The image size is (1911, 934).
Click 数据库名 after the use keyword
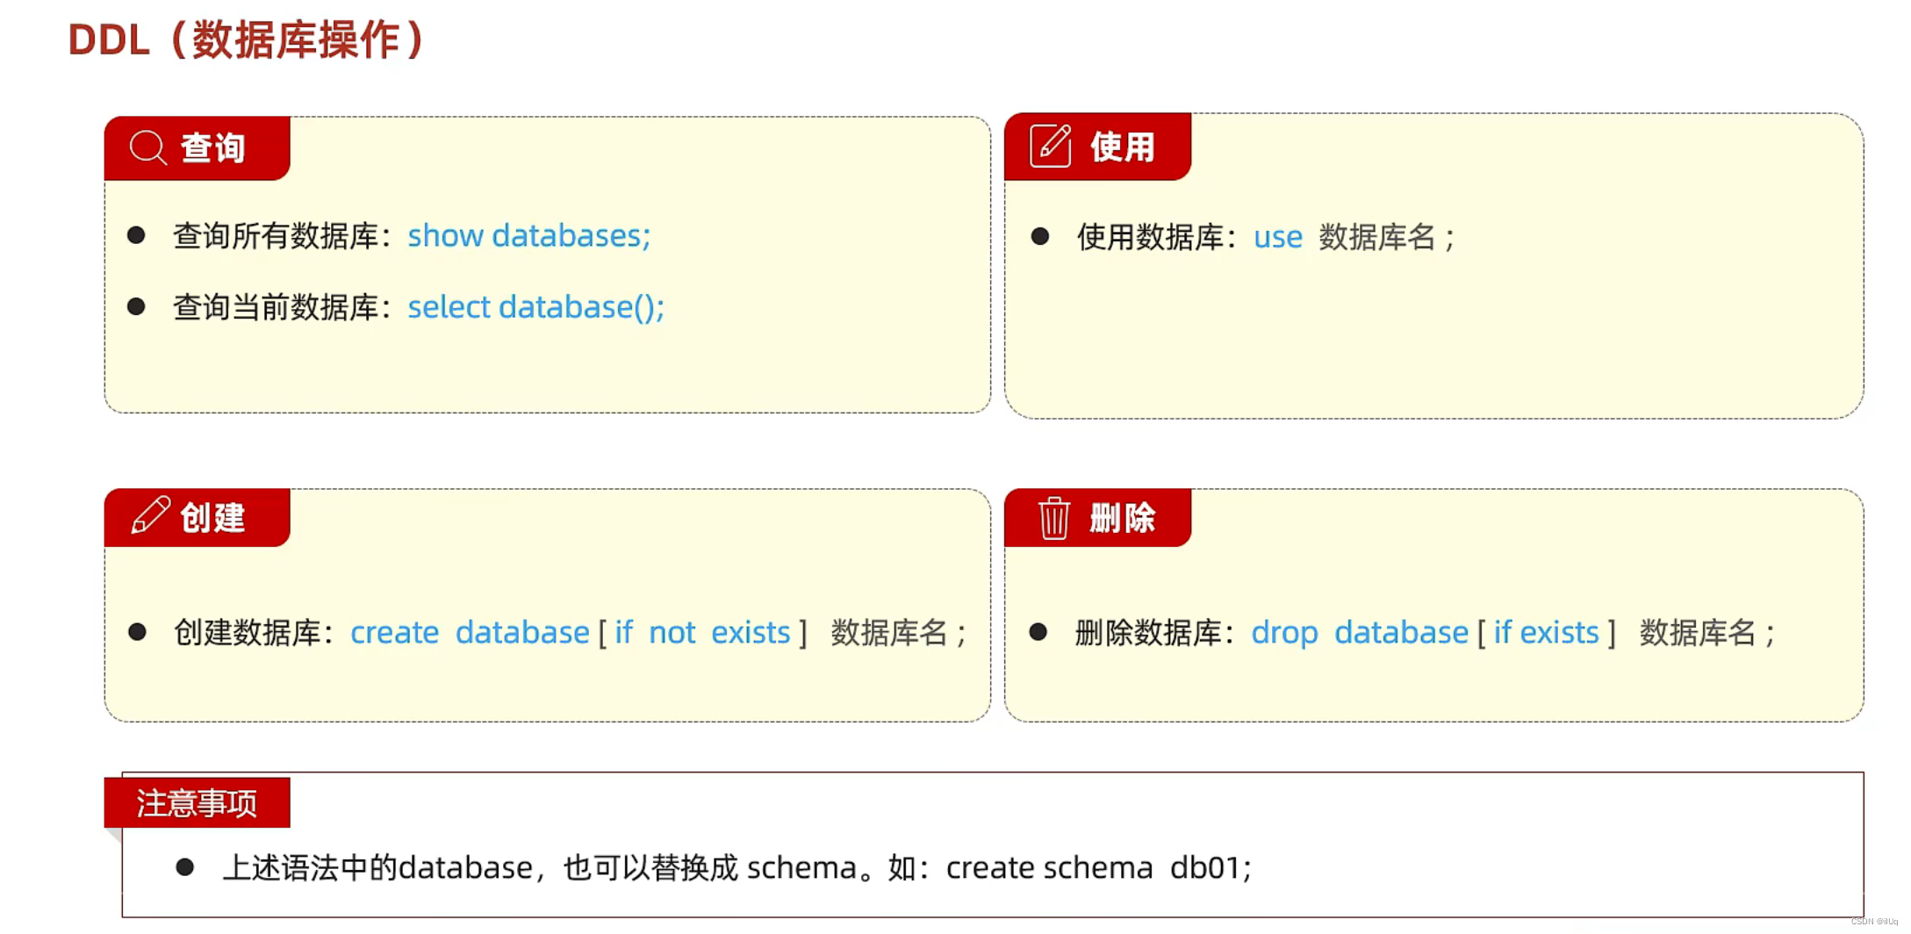click(x=1377, y=237)
